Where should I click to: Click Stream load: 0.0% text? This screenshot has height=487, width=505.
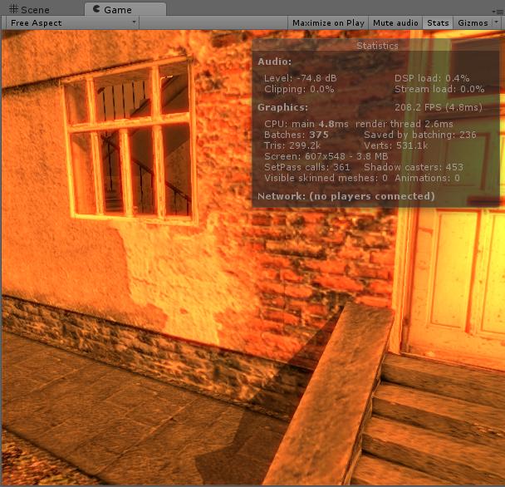pos(439,89)
